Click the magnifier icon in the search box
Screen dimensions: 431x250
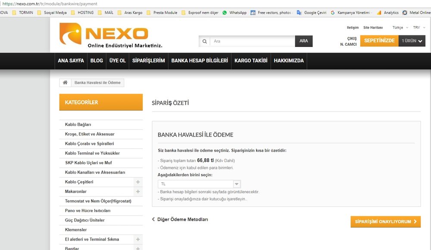[204, 41]
